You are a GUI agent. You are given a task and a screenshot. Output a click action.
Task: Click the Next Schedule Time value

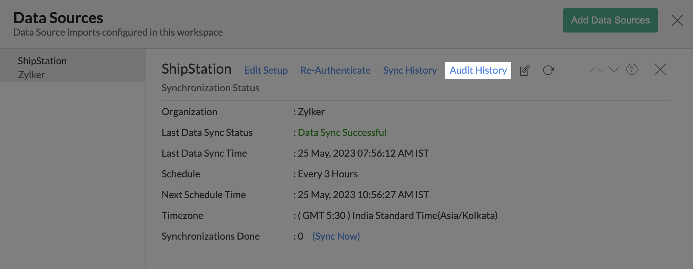pos(363,195)
